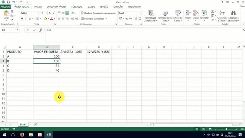
Task: Cancel the formula bar entry with the X
Action: tap(28, 30)
